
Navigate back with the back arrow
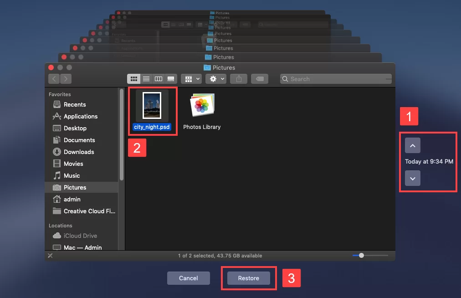53,78
